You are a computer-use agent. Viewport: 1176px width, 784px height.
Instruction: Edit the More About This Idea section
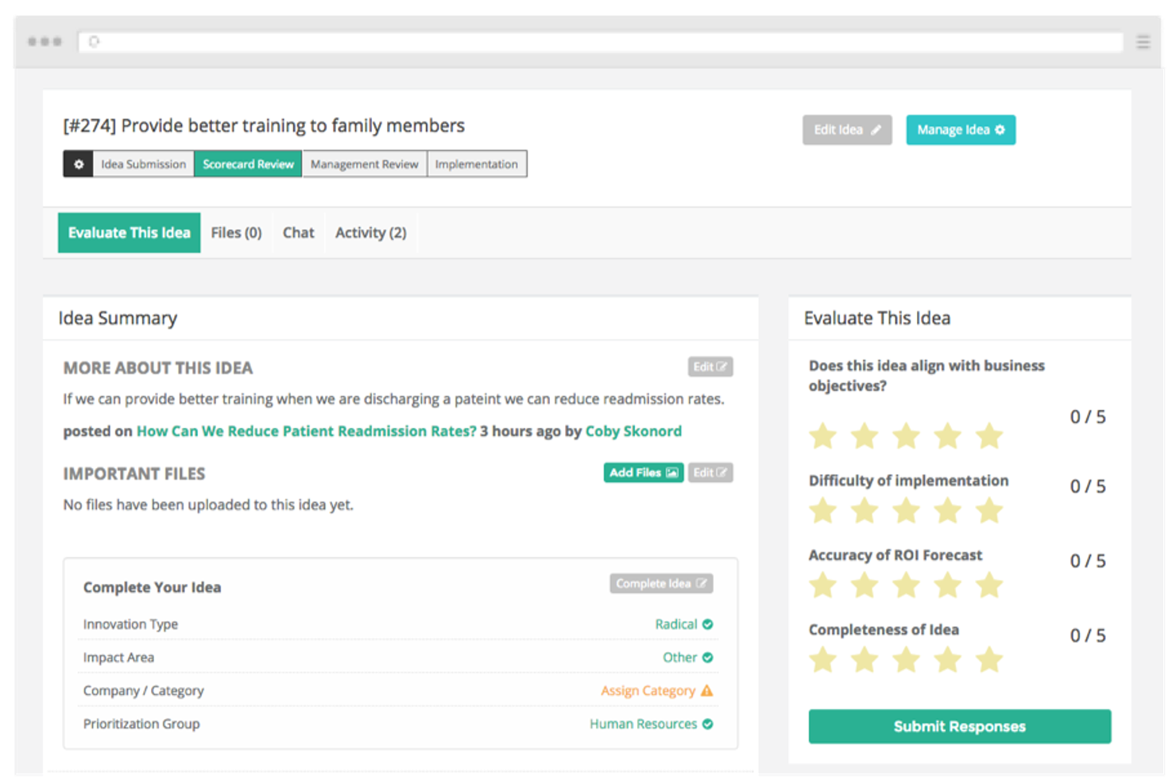pos(710,367)
